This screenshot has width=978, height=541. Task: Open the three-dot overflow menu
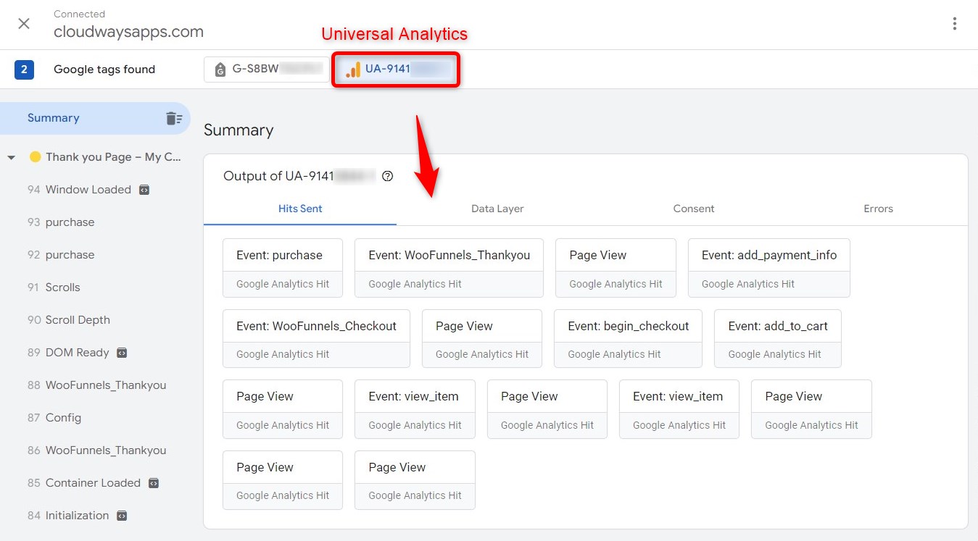tap(955, 23)
